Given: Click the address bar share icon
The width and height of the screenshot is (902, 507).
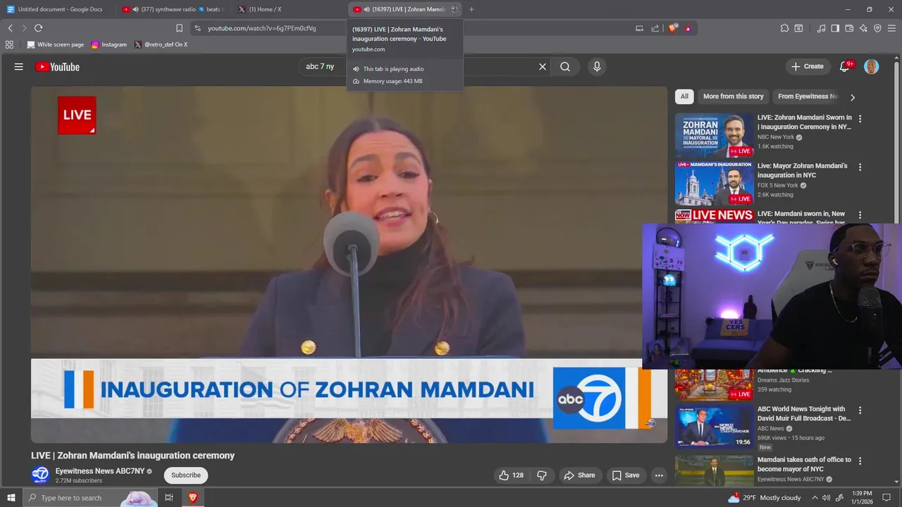Looking at the screenshot, I should tap(655, 28).
